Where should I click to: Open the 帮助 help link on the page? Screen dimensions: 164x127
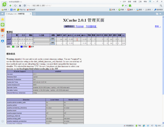coord(158,27)
